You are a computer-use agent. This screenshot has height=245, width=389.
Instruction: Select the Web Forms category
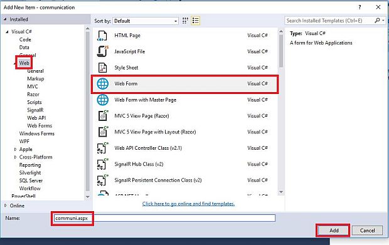(40, 125)
